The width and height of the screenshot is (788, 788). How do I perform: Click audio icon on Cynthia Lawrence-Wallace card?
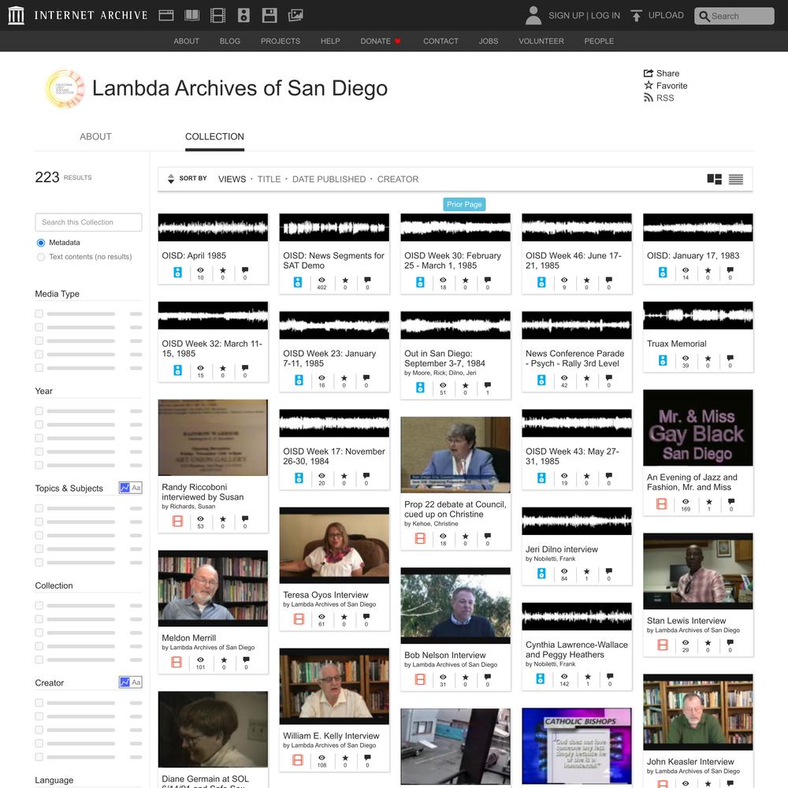pyautogui.click(x=541, y=678)
